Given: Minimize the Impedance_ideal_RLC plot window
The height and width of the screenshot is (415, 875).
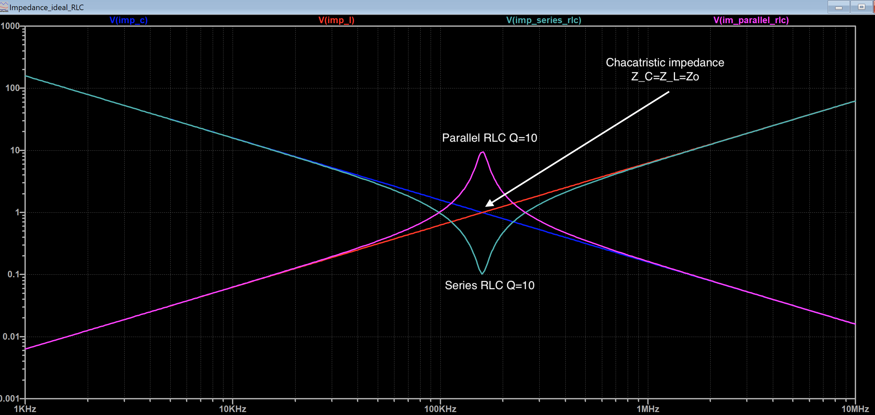Looking at the screenshot, I should pos(839,7).
